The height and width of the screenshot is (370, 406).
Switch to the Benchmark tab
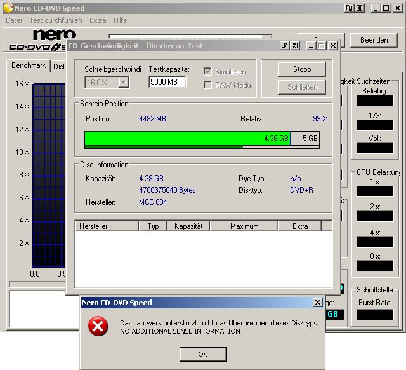(28, 65)
